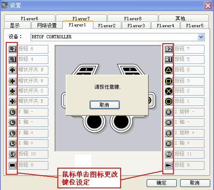Viewport: 214px width, 190px height.
Task: Open the 网络设置 network settings tab
Action: click(47, 25)
